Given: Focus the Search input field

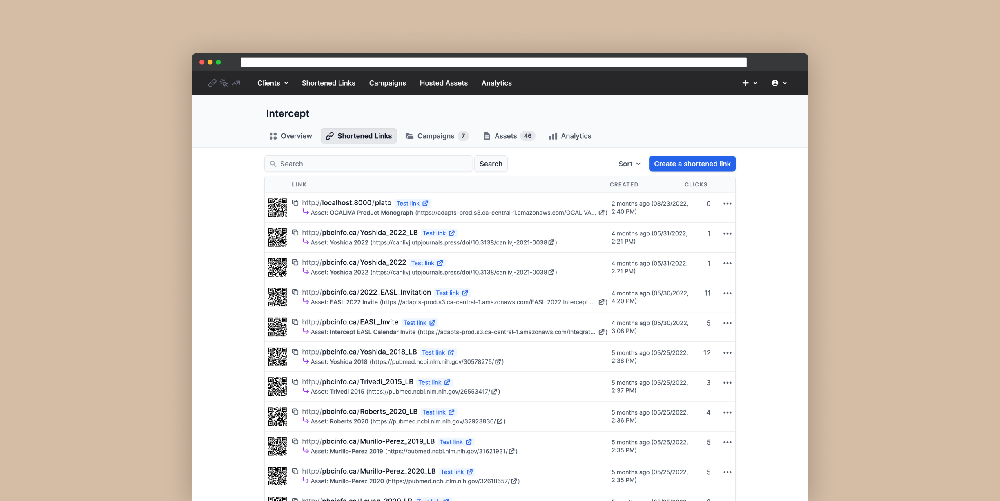Looking at the screenshot, I should 368,164.
